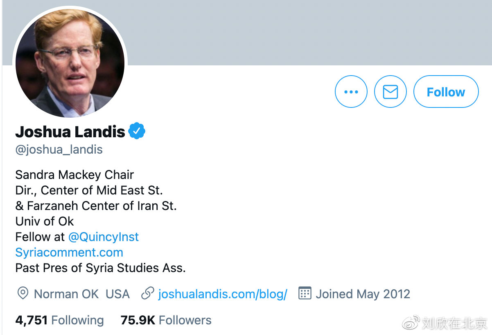Viewport: 492px width, 335px height.
Task: Open joshualandis.com/blog/ website link
Action: click(223, 294)
